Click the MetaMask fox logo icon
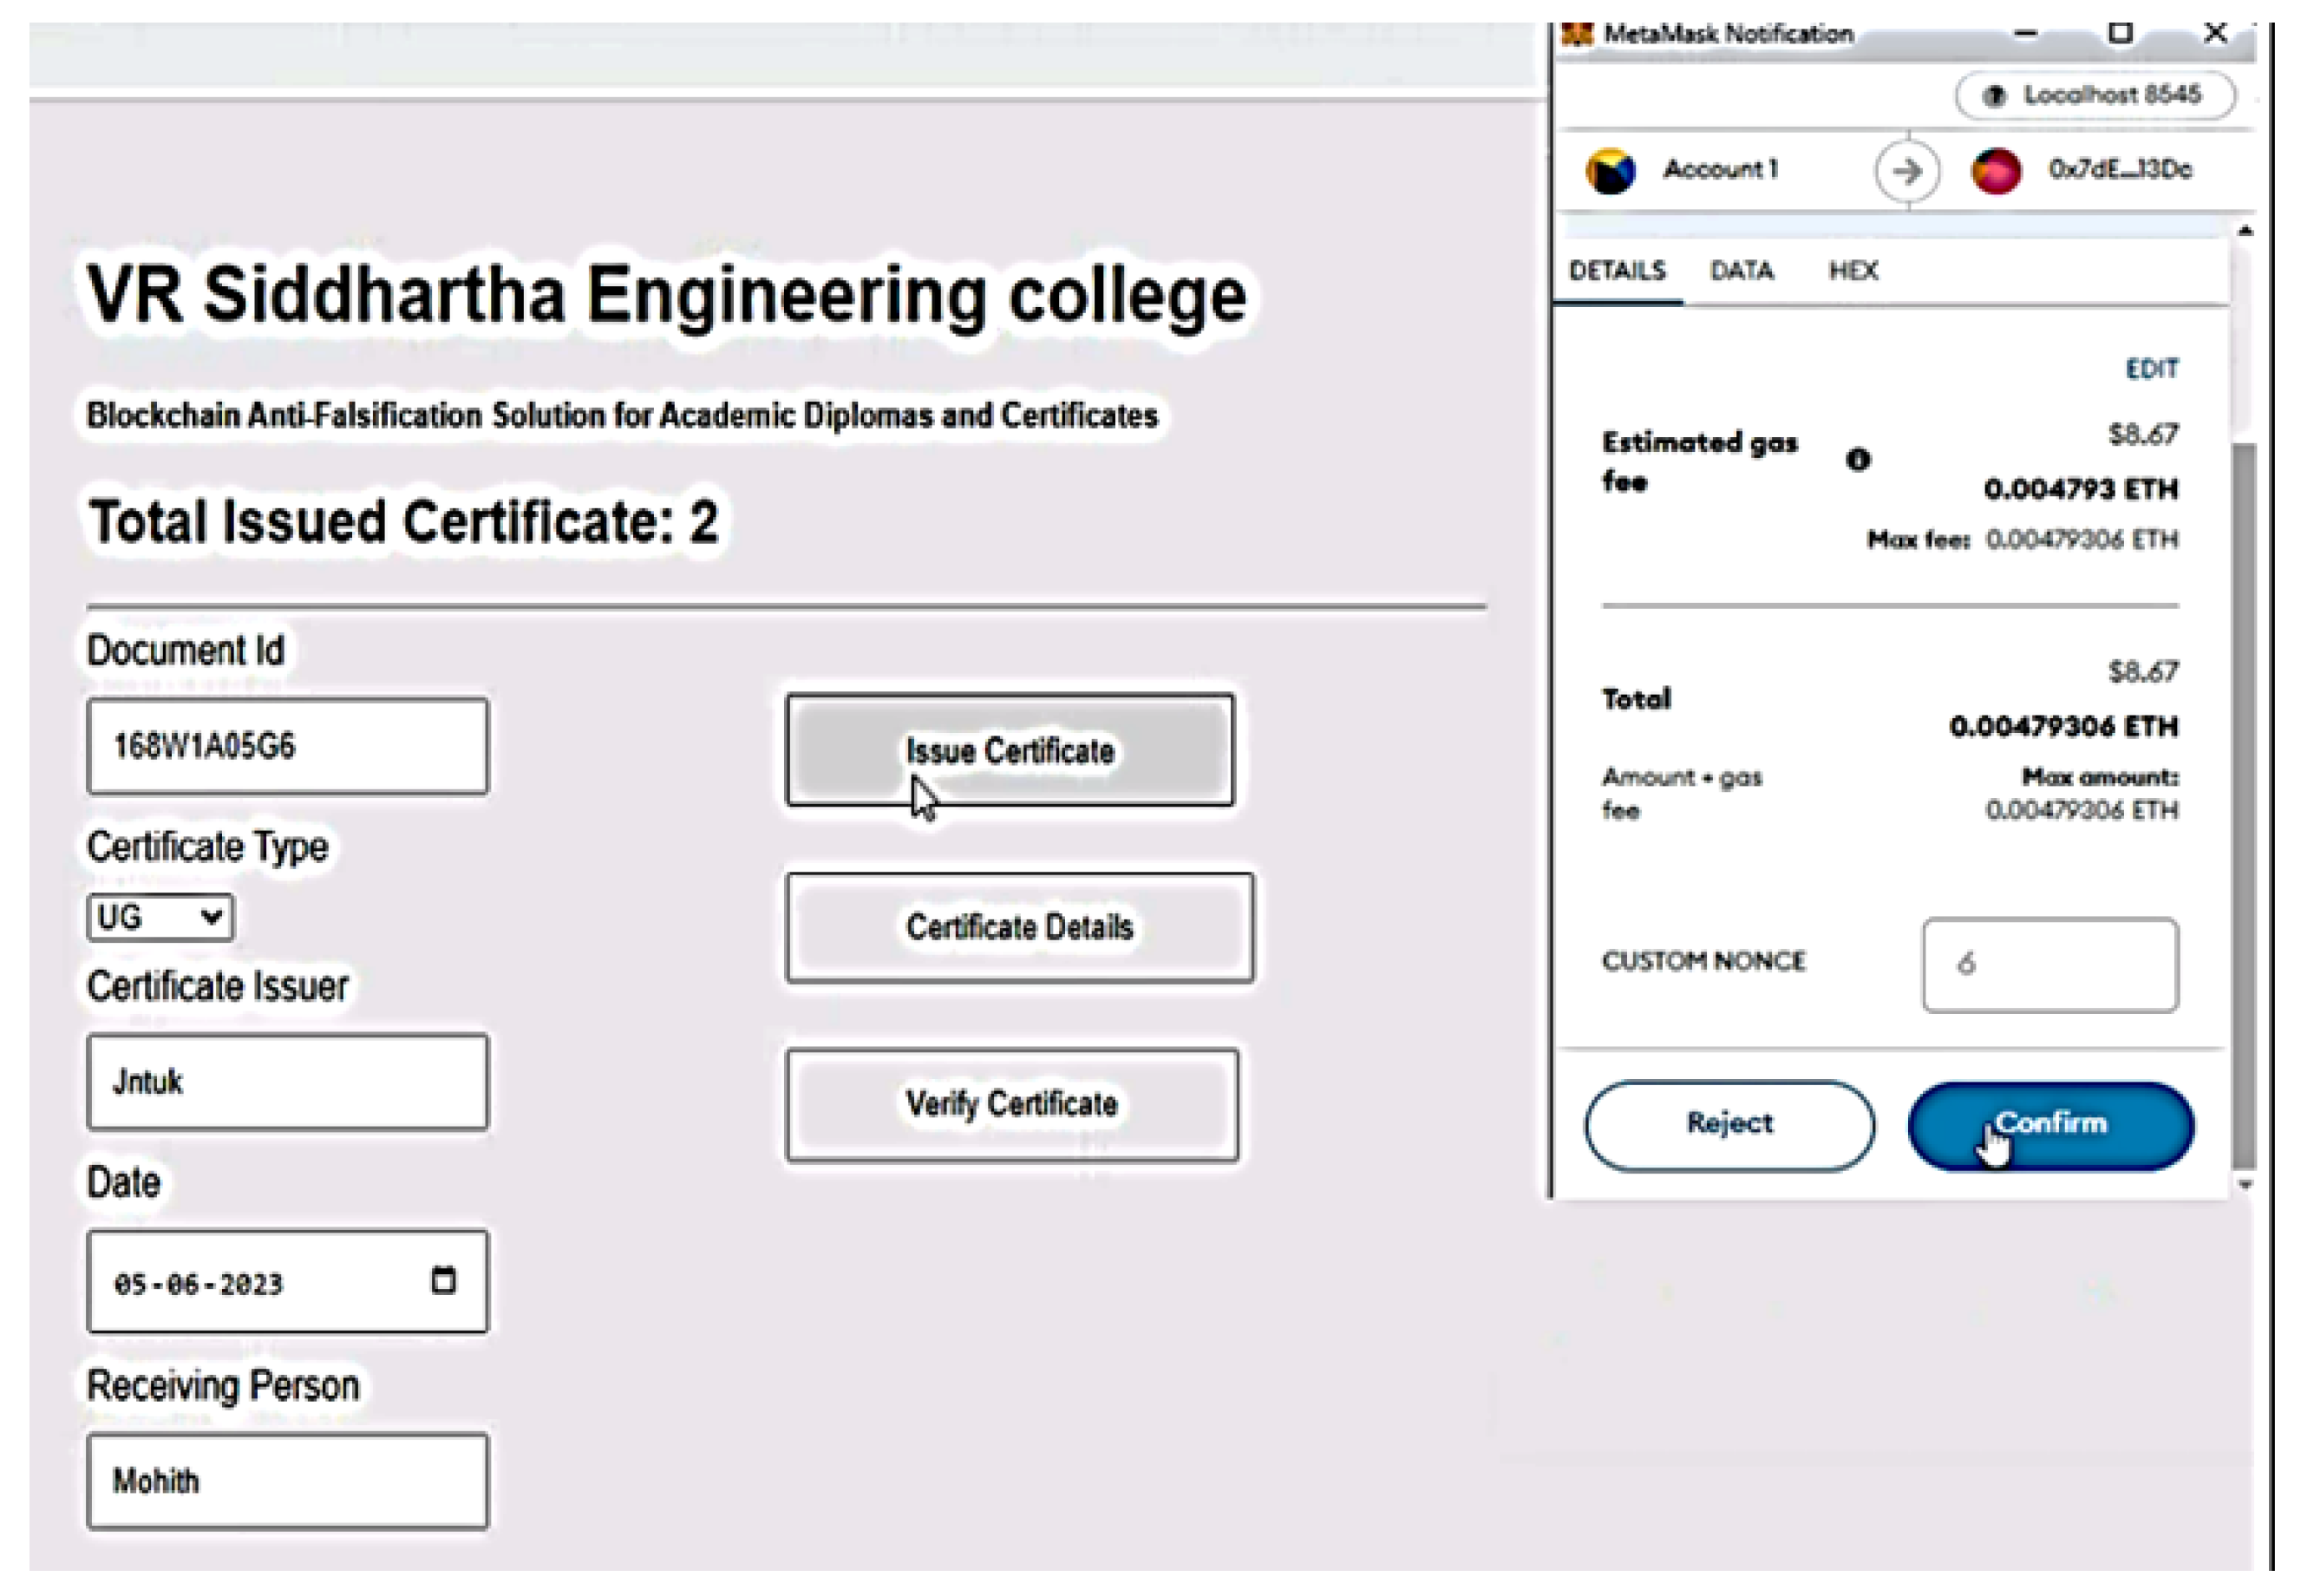Viewport: 2301px width, 1596px height. coord(1577,34)
